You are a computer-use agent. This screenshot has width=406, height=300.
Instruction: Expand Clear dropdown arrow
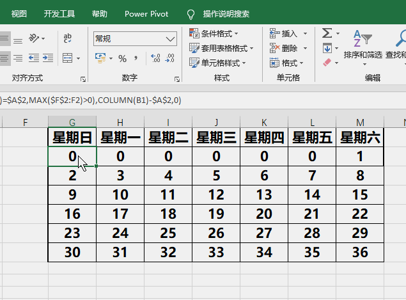(x=336, y=63)
